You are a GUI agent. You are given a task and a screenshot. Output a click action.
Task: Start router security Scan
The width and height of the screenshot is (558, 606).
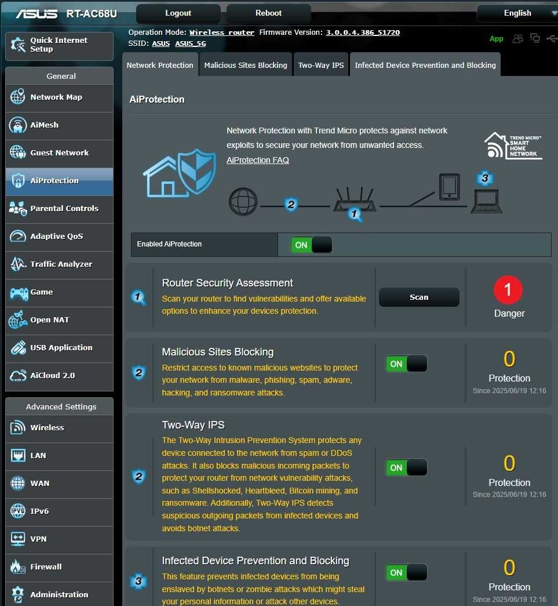point(419,297)
